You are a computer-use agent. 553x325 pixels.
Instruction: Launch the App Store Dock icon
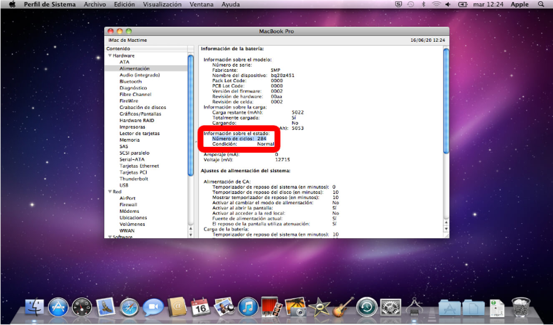[x=58, y=308]
